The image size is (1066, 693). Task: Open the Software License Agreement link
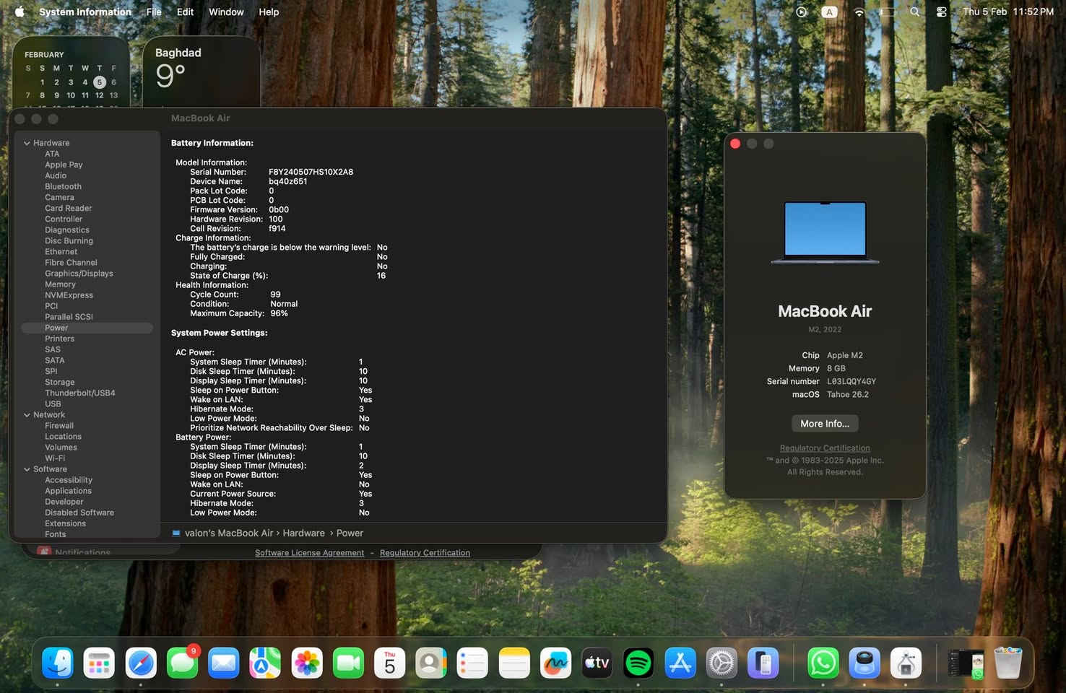click(309, 553)
